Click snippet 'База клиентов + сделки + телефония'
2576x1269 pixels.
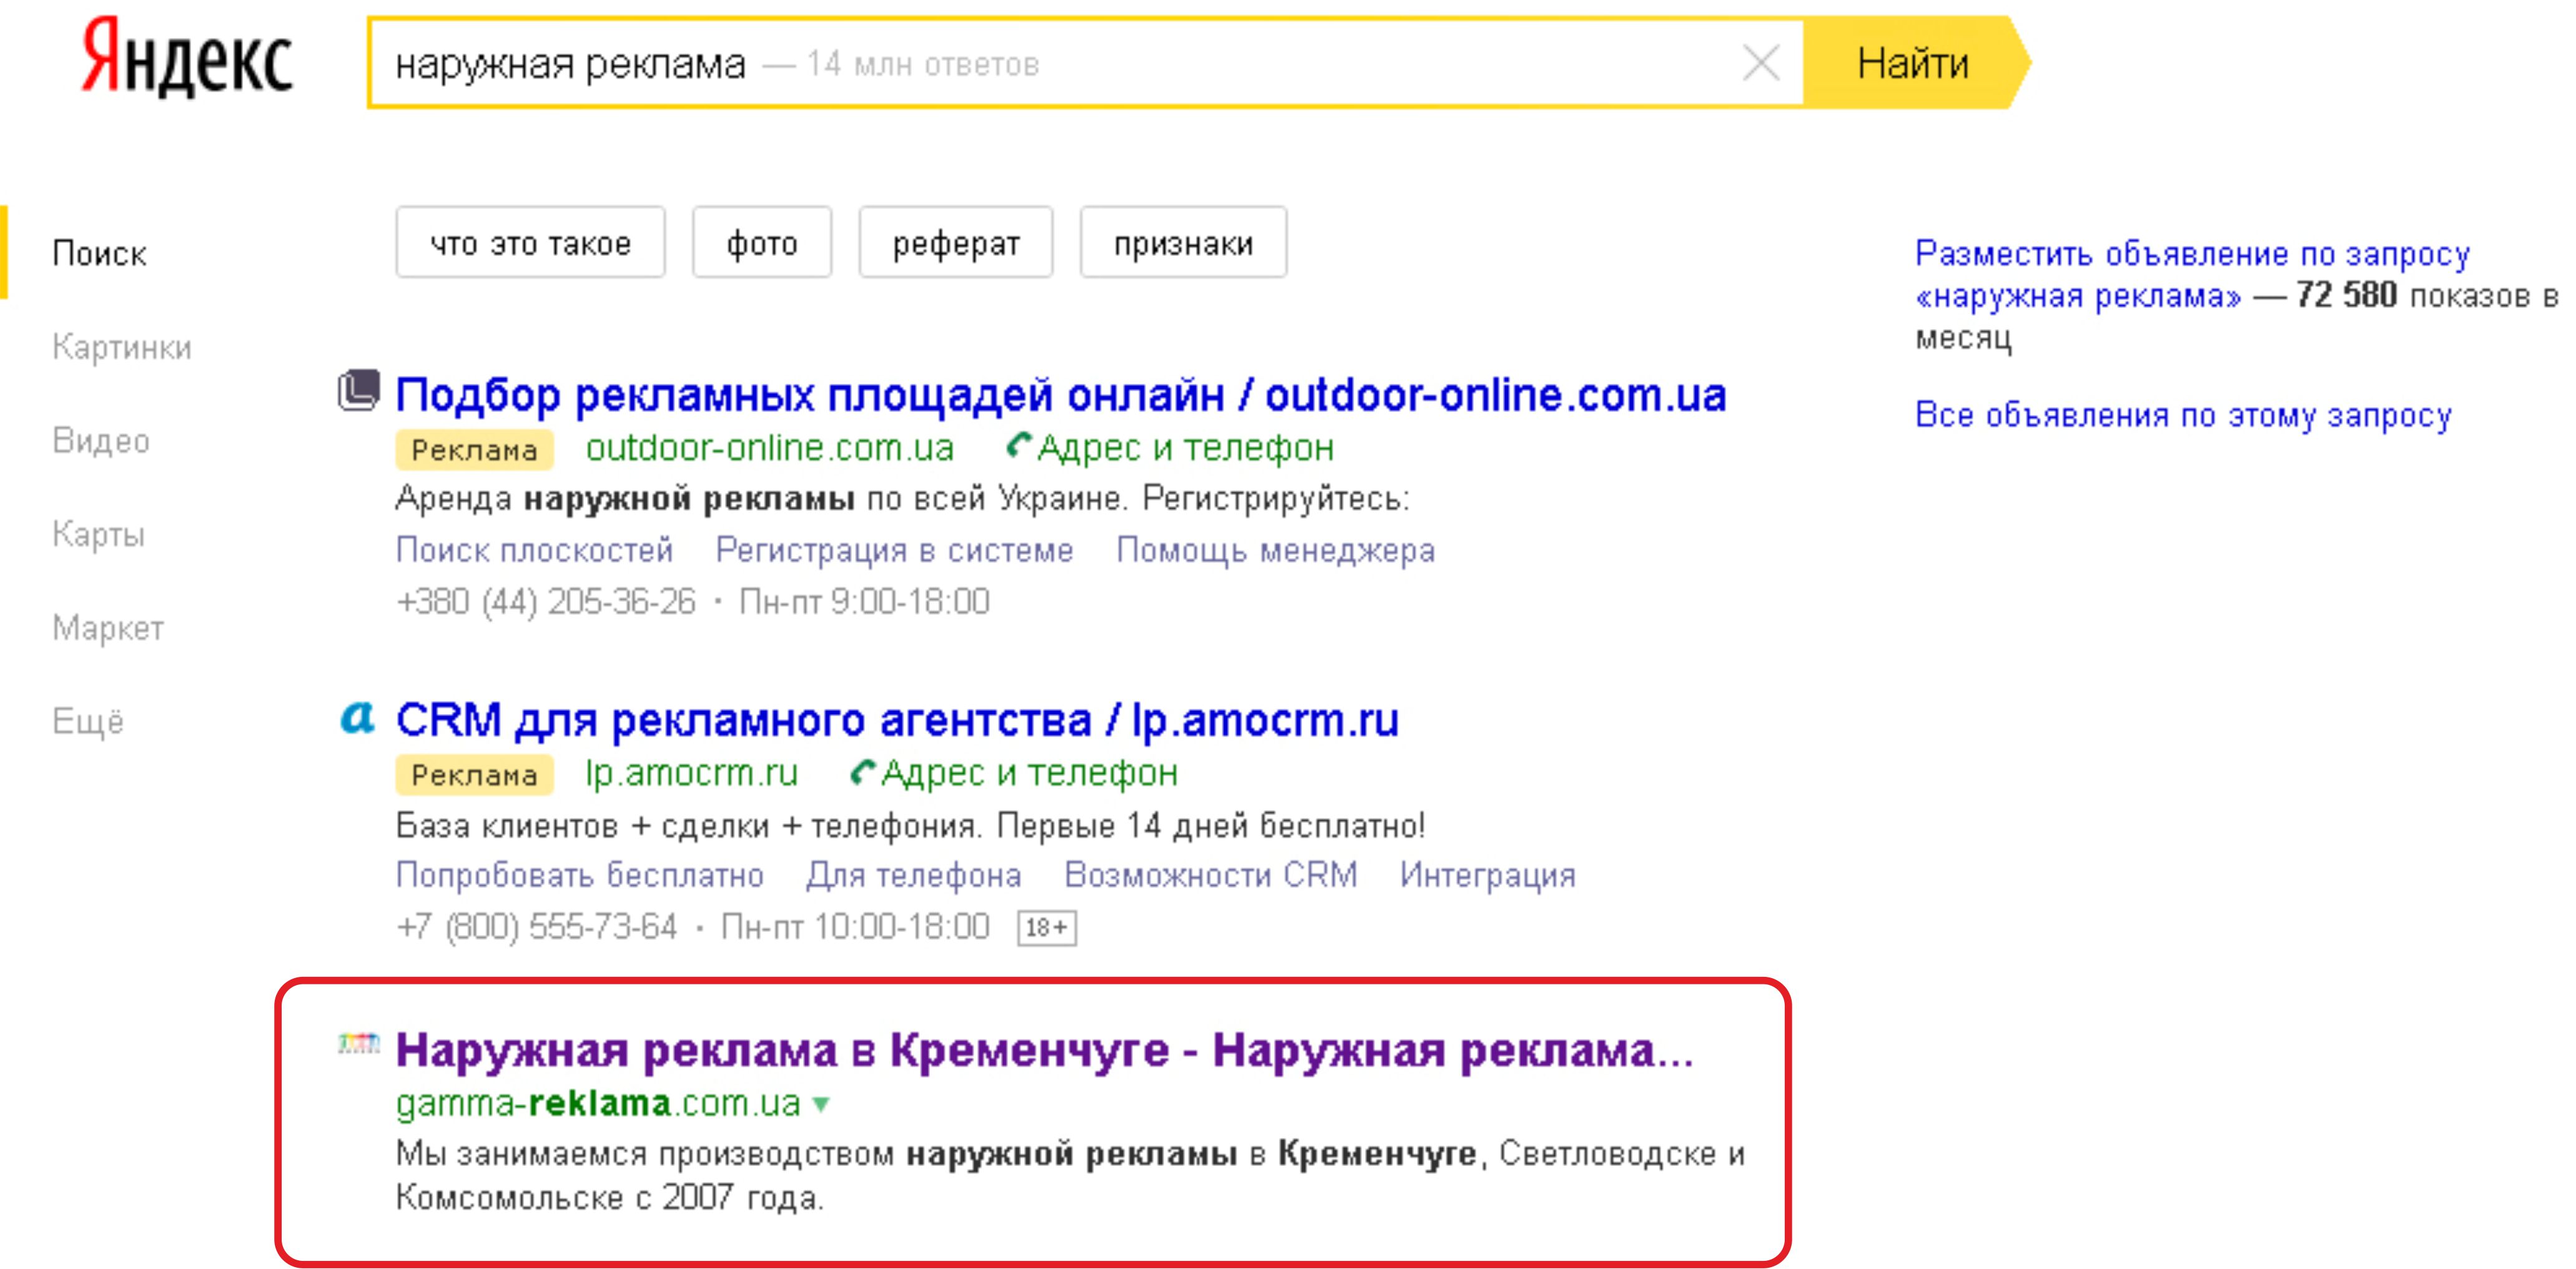point(688,825)
